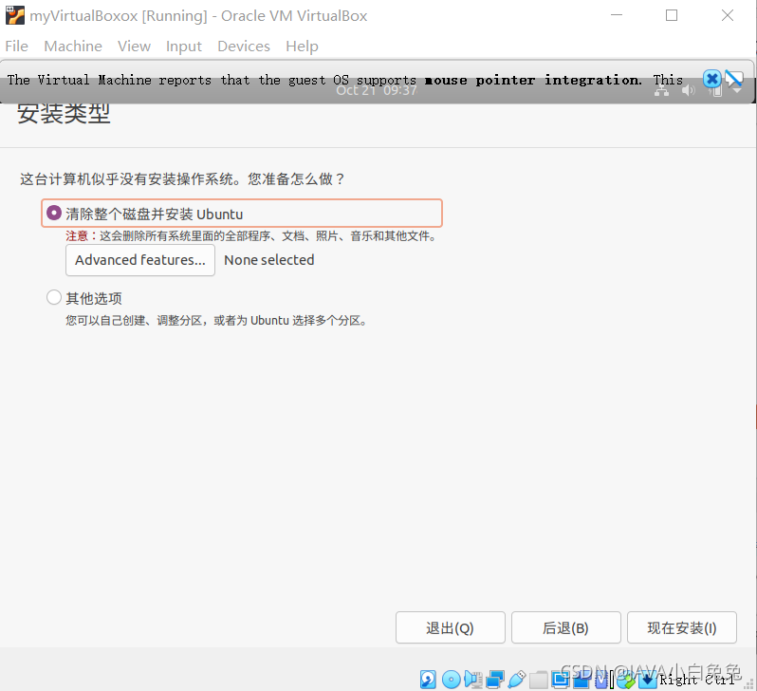The image size is (757, 691).
Task: Click the Right Ctrl host key label
Action: click(x=697, y=680)
